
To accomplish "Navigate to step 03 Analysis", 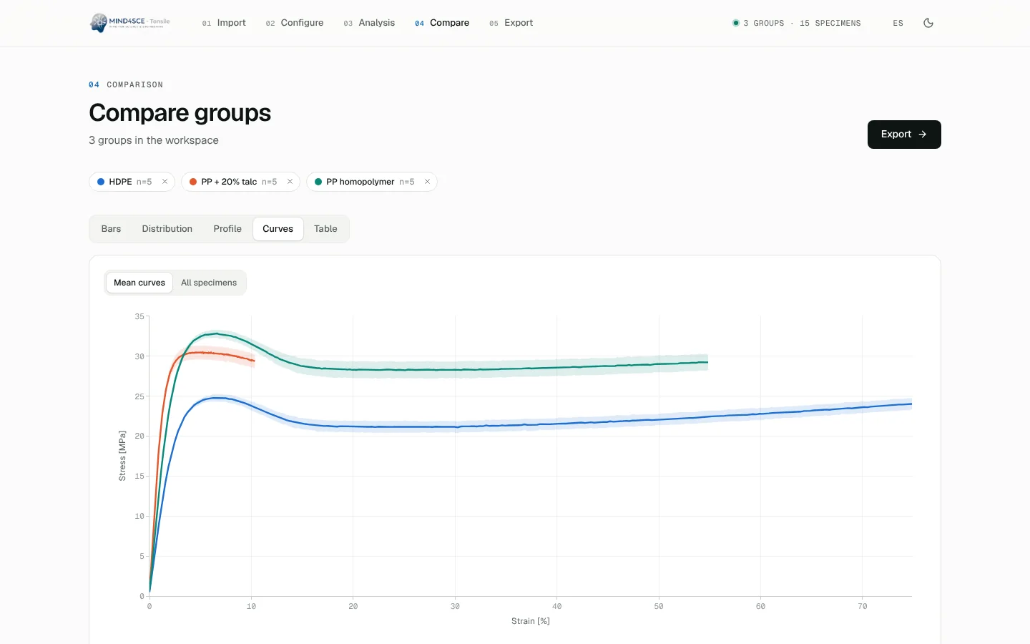I will tap(369, 23).
